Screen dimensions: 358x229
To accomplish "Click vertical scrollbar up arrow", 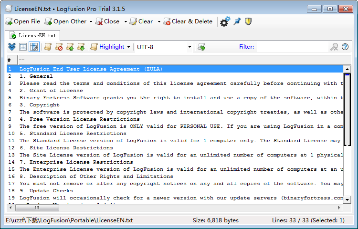I will click(347, 69).
